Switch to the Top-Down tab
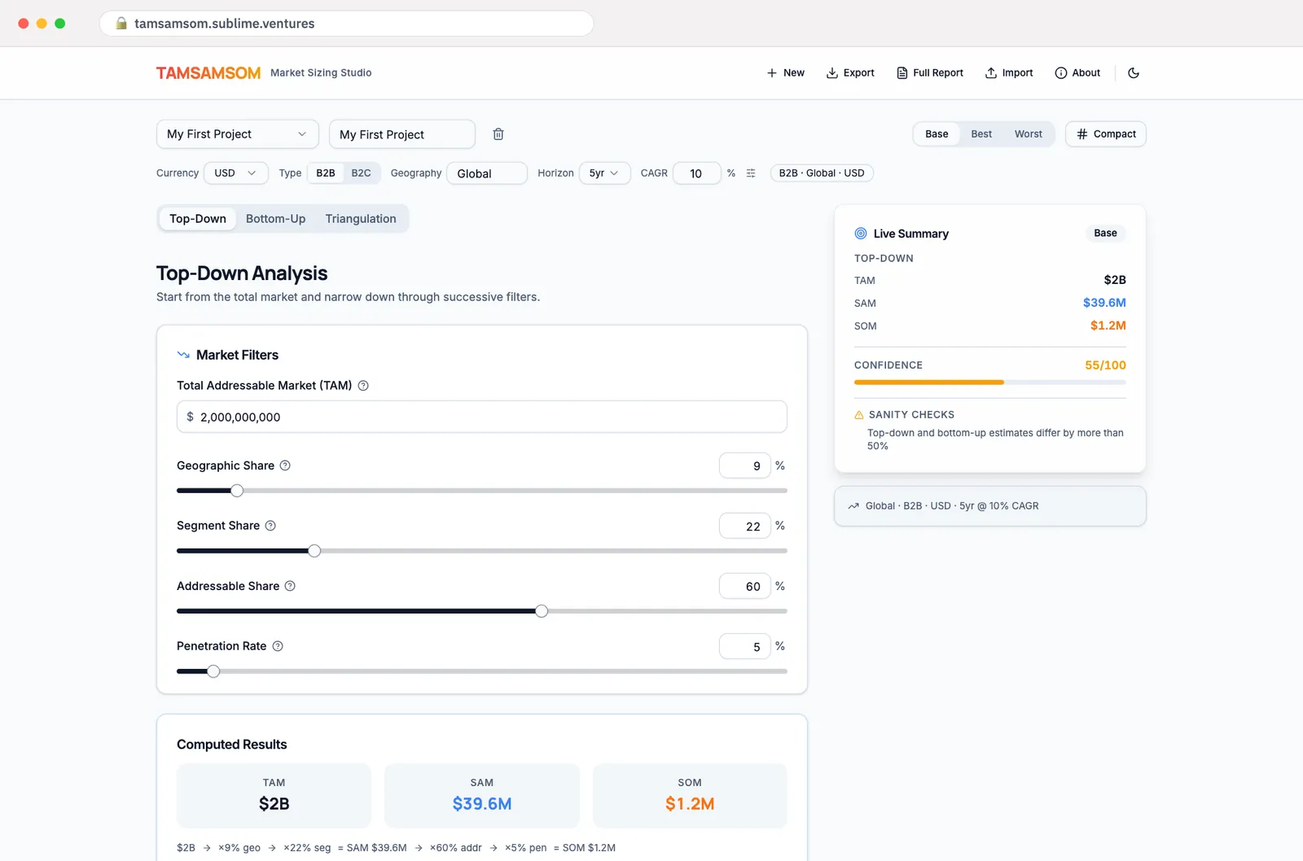The width and height of the screenshot is (1303, 861). (198, 219)
